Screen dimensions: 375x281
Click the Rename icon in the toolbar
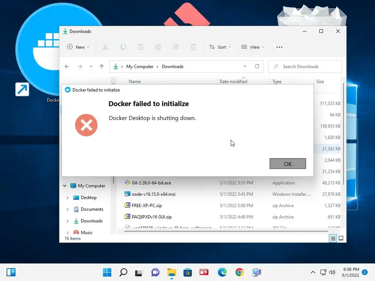[158, 47]
